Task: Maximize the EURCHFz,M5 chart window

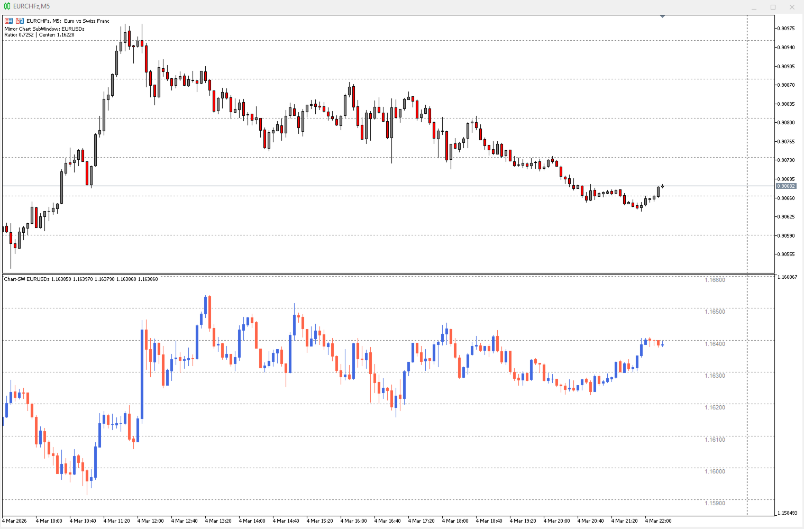Action: click(x=773, y=7)
